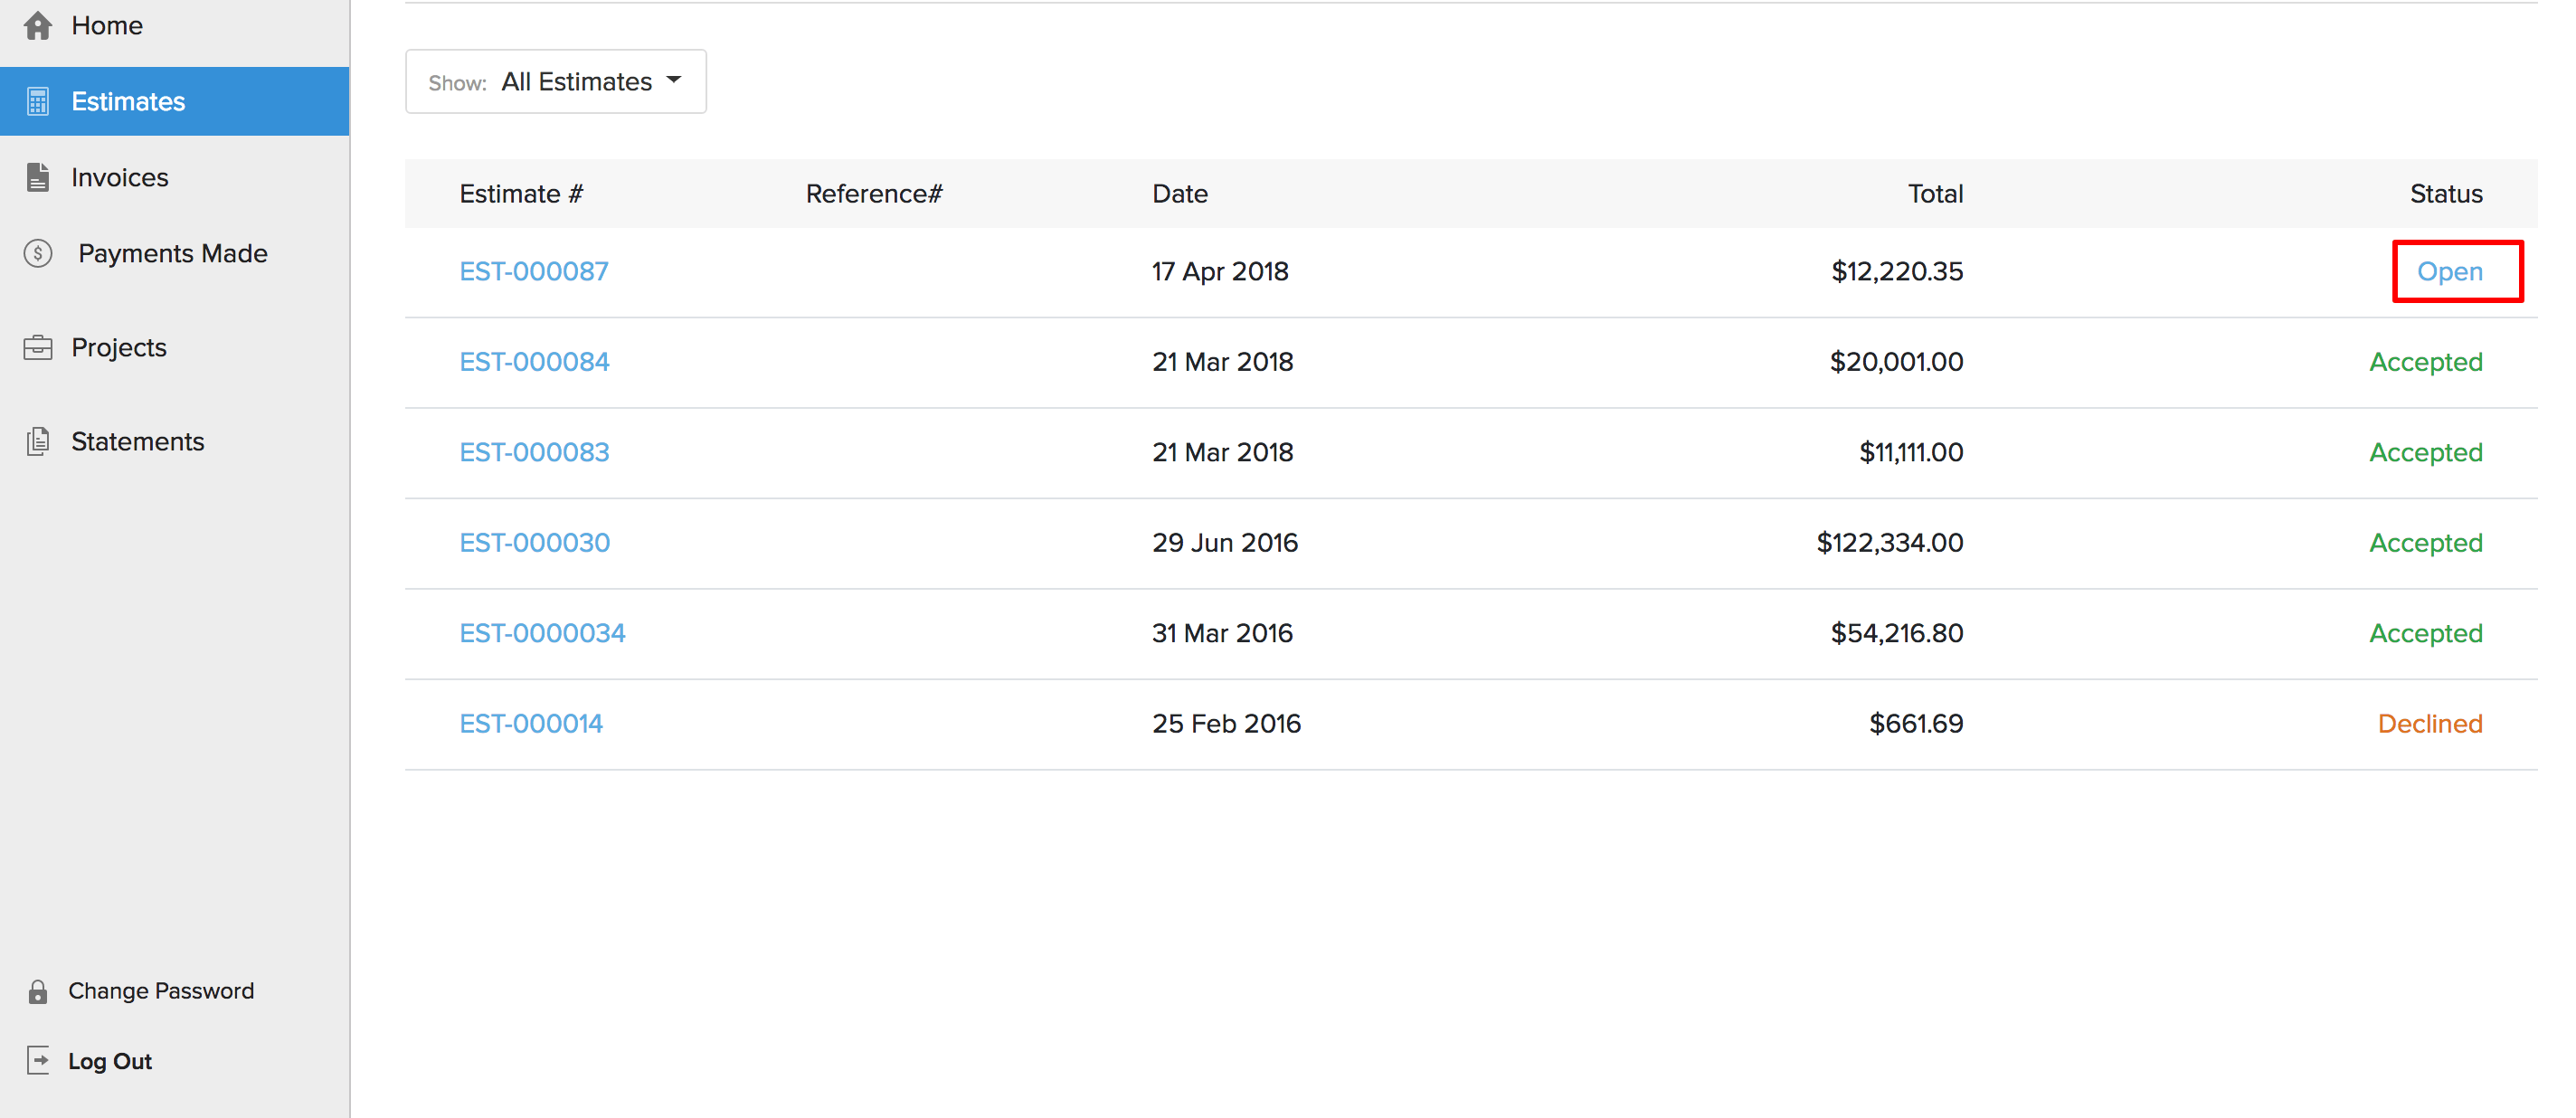Open declined estimate EST-000014

[530, 723]
